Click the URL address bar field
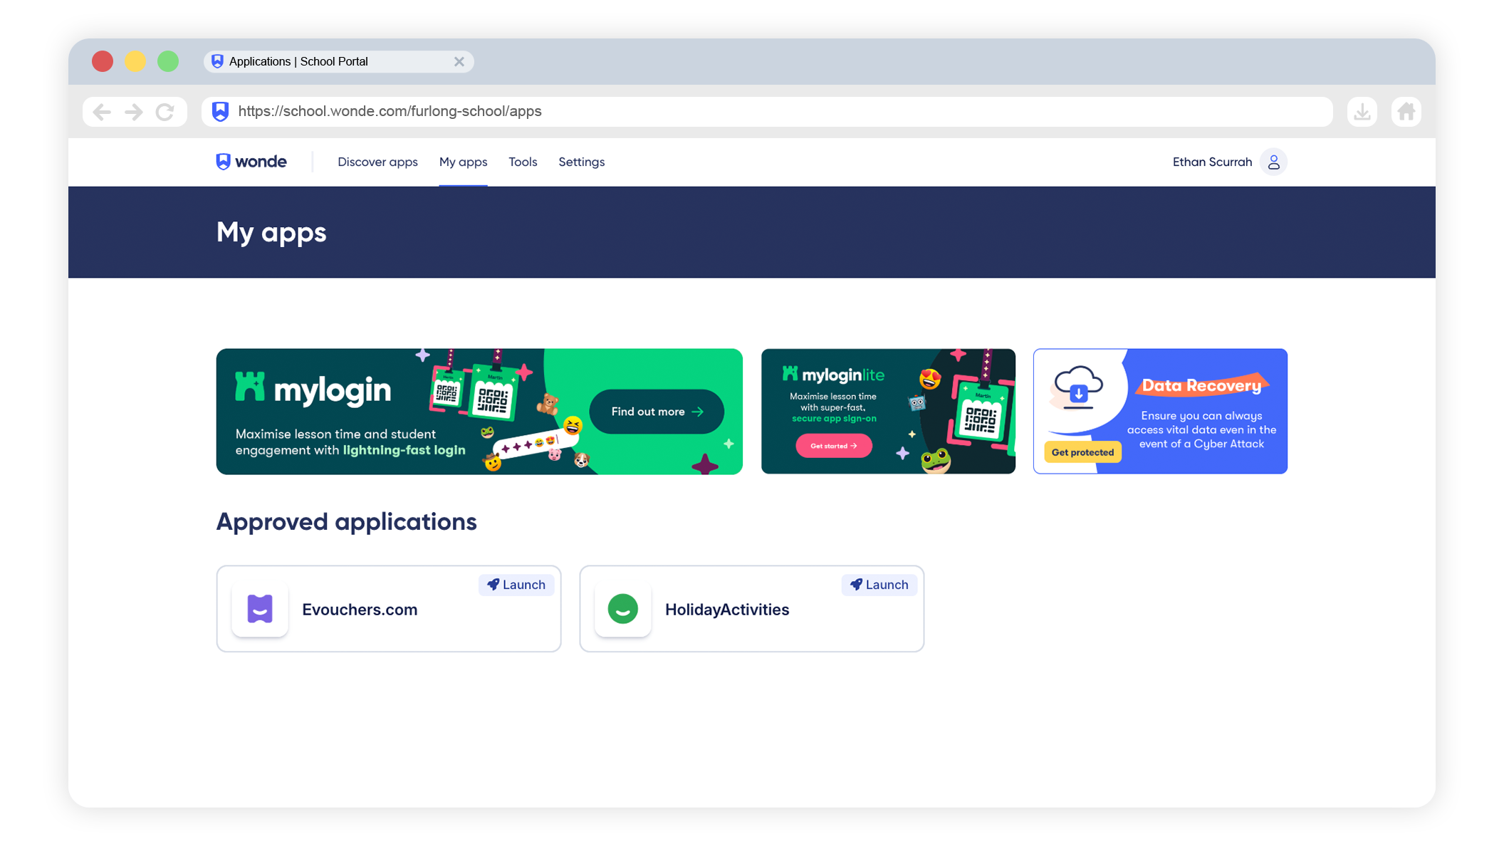The width and height of the screenshot is (1504, 846). click(767, 112)
